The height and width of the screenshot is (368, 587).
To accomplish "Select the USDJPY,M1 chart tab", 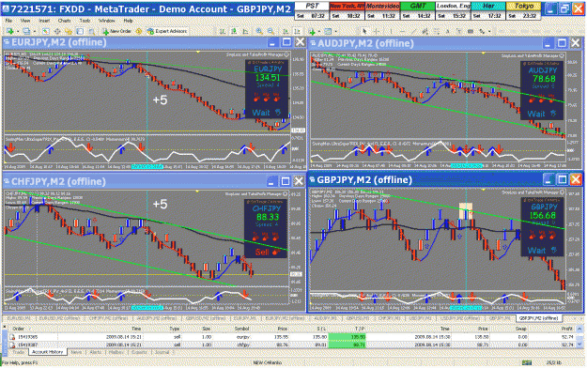I will point(420,318).
